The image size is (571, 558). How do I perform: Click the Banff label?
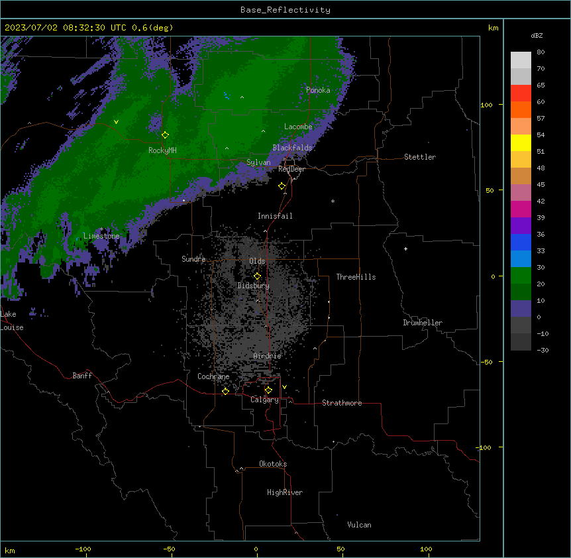82,376
